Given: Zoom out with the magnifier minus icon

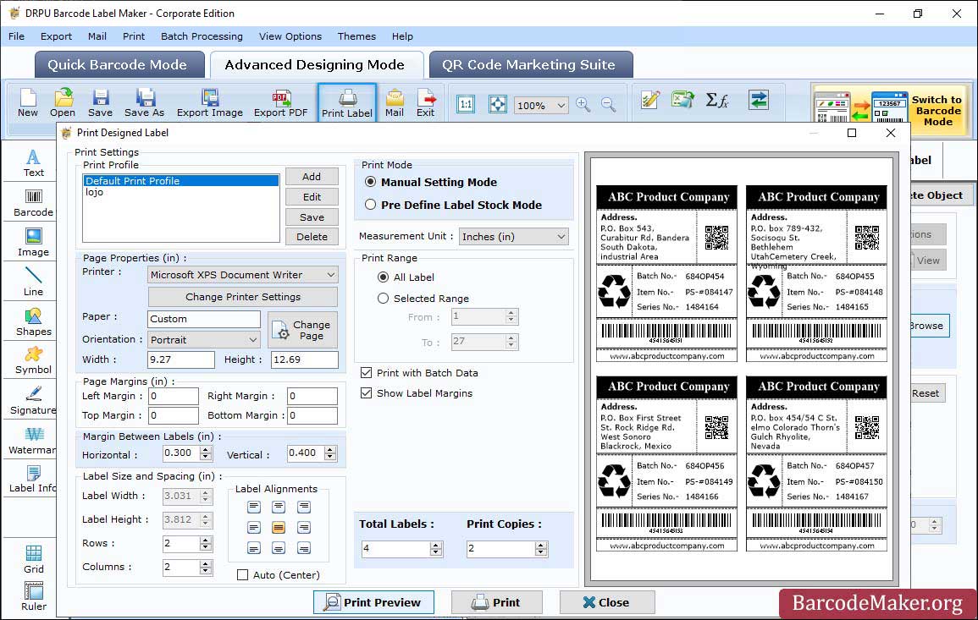Looking at the screenshot, I should coord(609,105).
